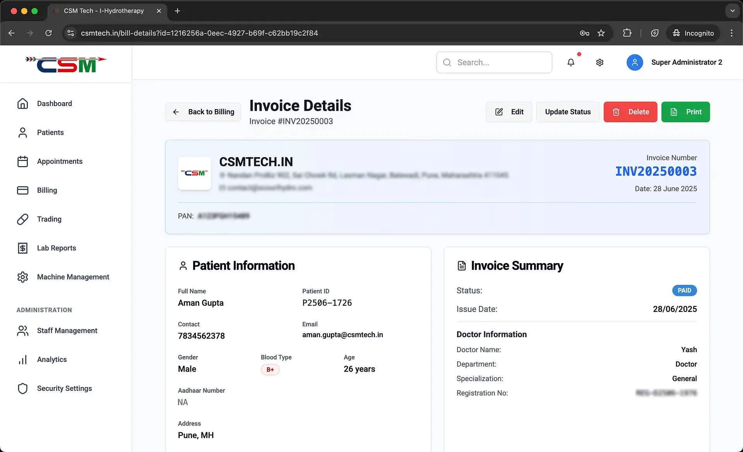Click the age value 26 years
Viewport: 743px width, 452px height.
[359, 369]
